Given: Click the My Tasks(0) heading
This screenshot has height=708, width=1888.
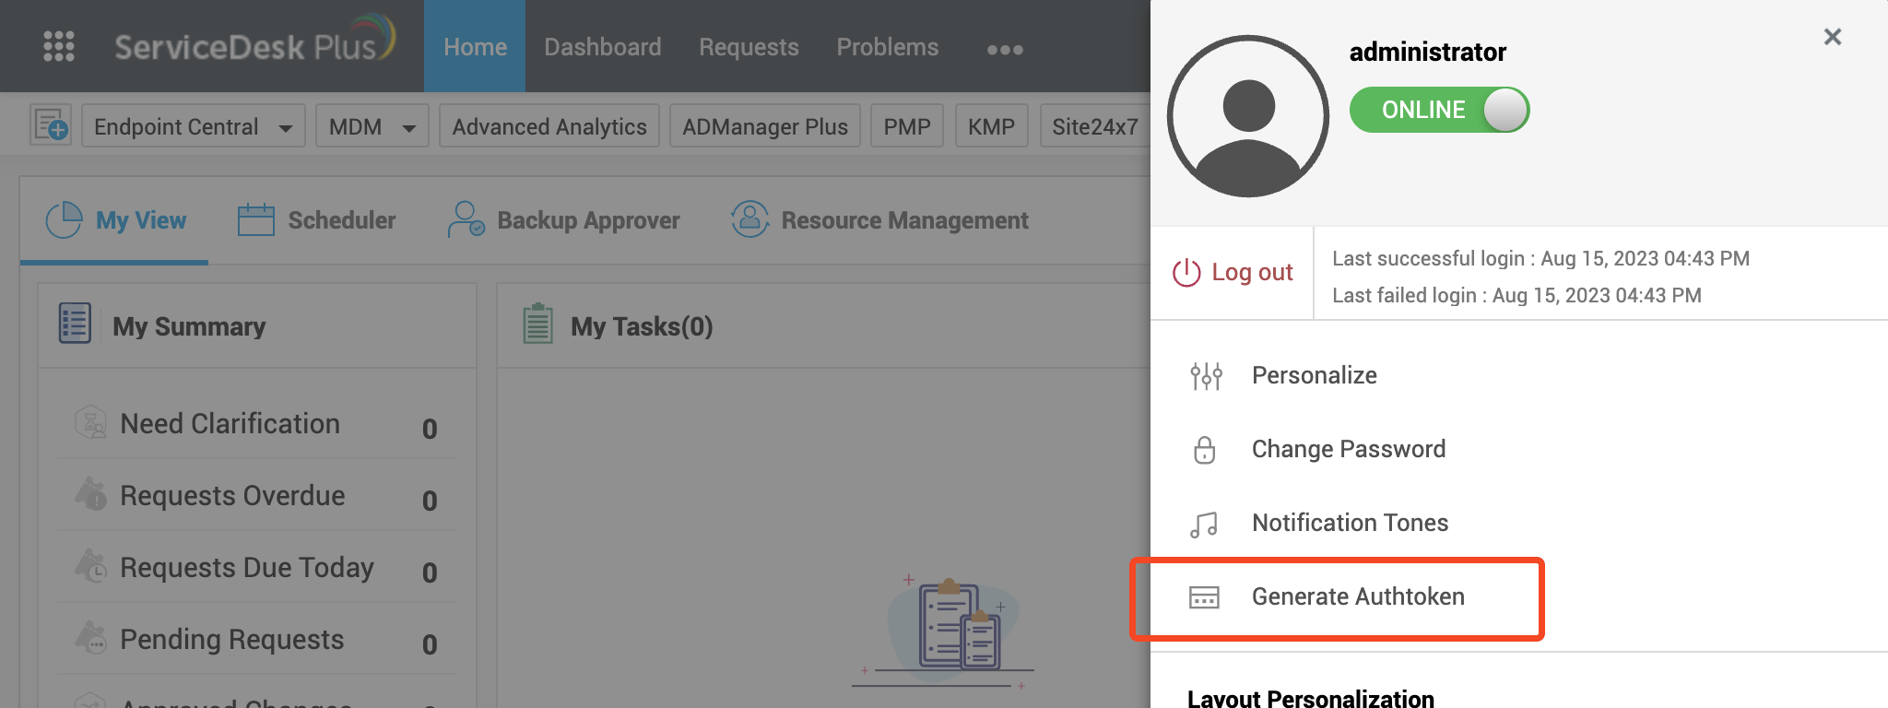Looking at the screenshot, I should coord(642,326).
